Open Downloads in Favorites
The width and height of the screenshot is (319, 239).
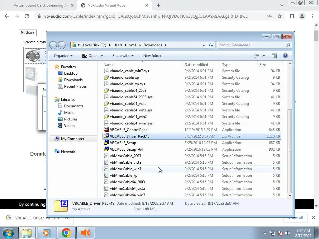tap(70, 80)
